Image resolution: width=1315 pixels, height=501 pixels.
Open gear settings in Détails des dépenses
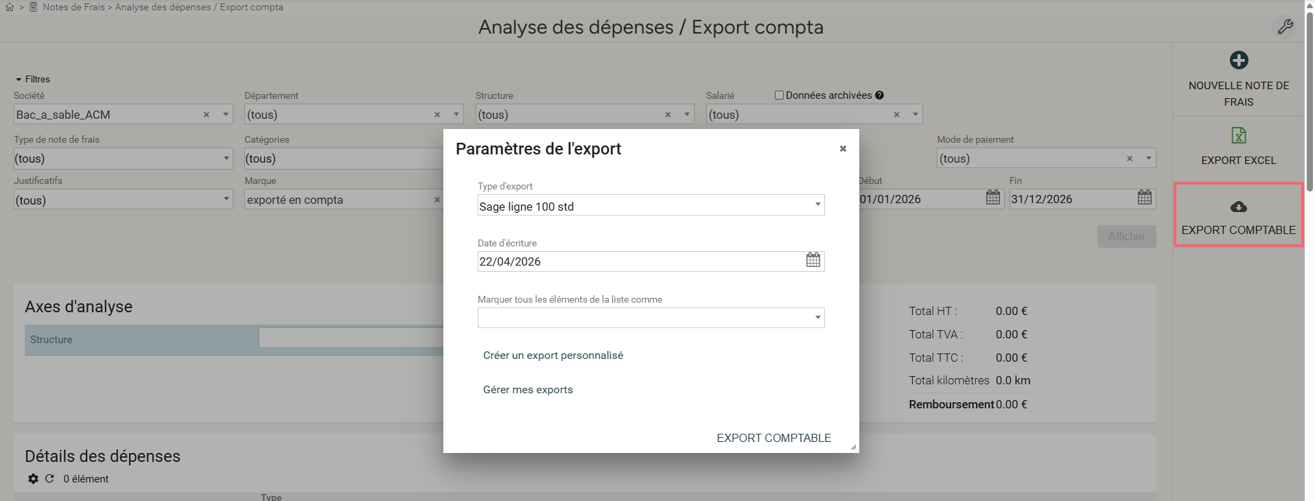click(33, 478)
